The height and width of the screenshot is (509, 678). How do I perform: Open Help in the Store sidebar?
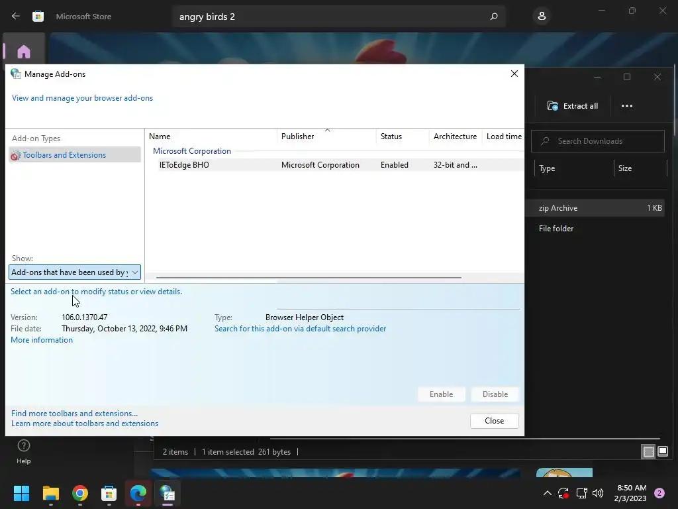[x=23, y=451]
